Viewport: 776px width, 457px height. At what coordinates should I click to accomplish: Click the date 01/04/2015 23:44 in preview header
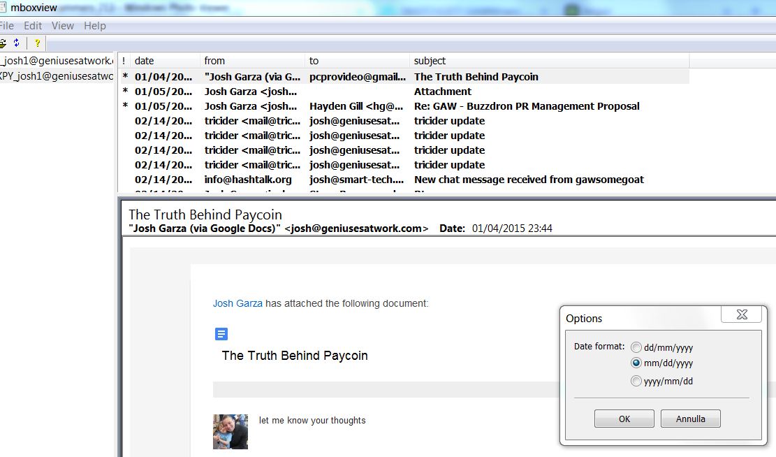[x=512, y=228]
